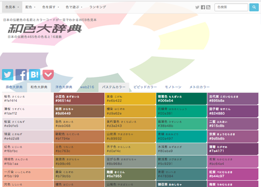
Task: Select the #e4d2d8 swatch
Action: [28, 137]
